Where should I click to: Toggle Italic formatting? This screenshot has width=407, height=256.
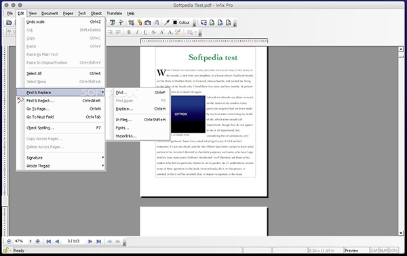[x=137, y=32]
